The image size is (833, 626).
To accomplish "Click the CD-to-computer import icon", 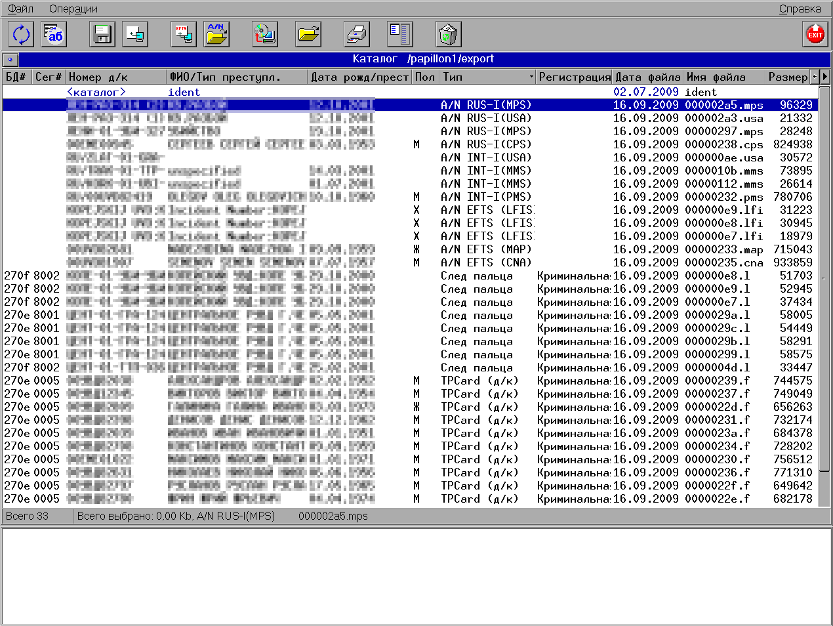I will coord(265,34).
